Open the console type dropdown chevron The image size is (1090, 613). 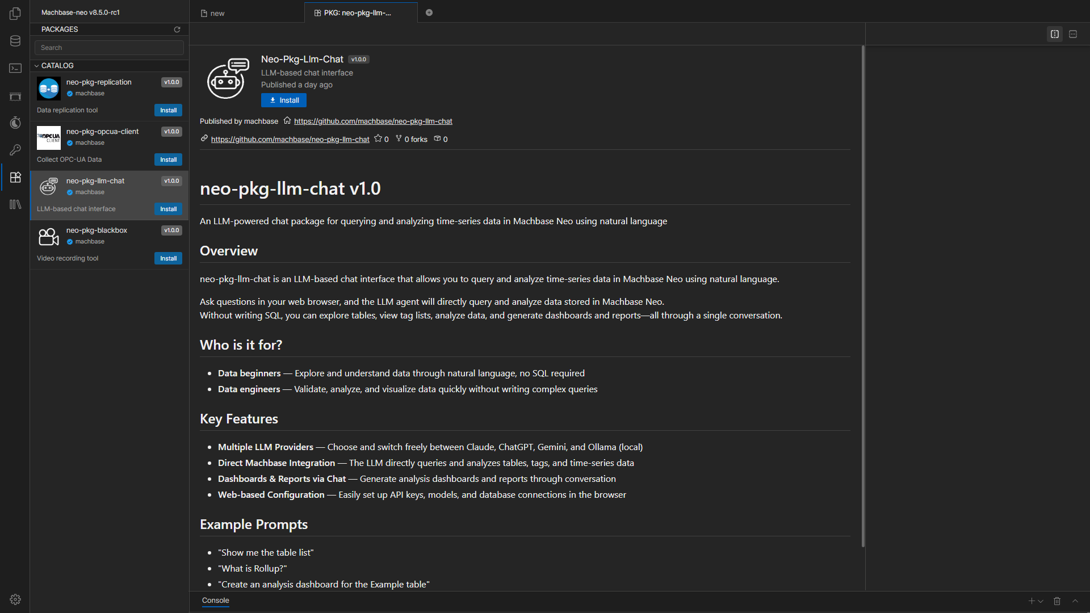(x=1041, y=601)
